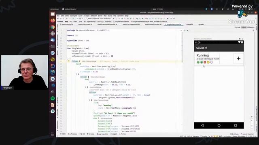The width and height of the screenshot is (259, 145).
Task: Tap the Android recents square button
Action: click(x=236, y=125)
